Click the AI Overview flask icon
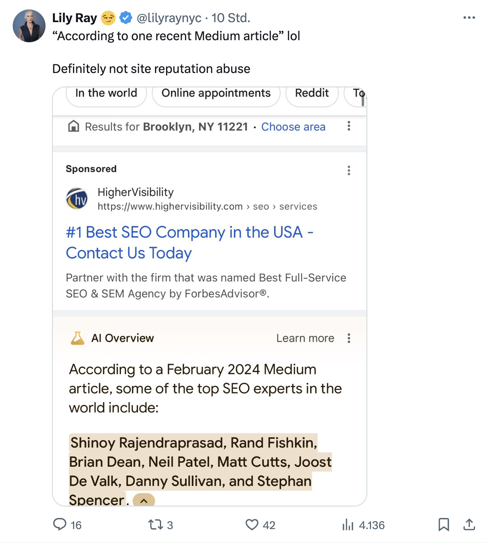Screen dimensions: 487x543 (77, 338)
